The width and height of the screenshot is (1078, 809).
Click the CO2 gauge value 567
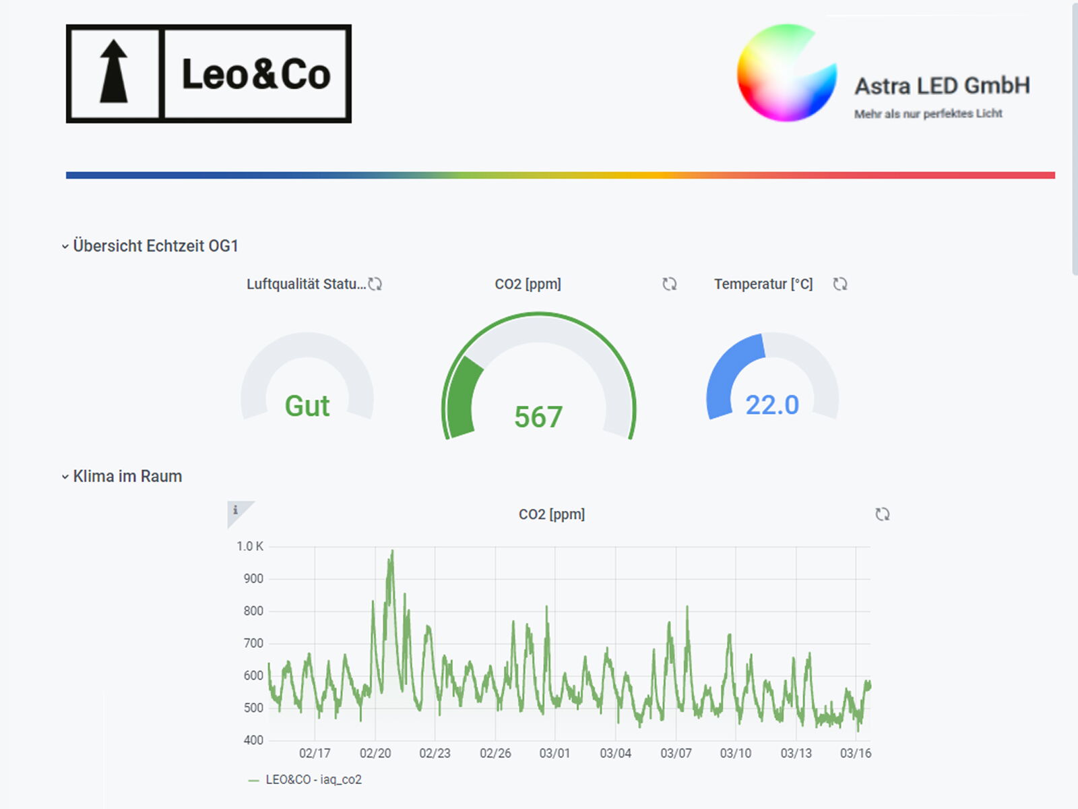tap(538, 417)
